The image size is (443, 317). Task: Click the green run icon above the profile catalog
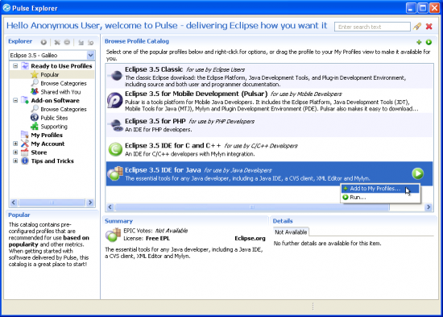(x=429, y=42)
